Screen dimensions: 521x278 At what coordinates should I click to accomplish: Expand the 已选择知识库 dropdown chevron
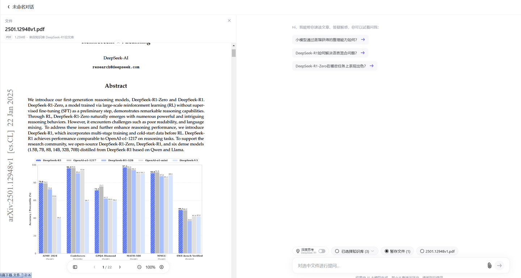click(373, 251)
